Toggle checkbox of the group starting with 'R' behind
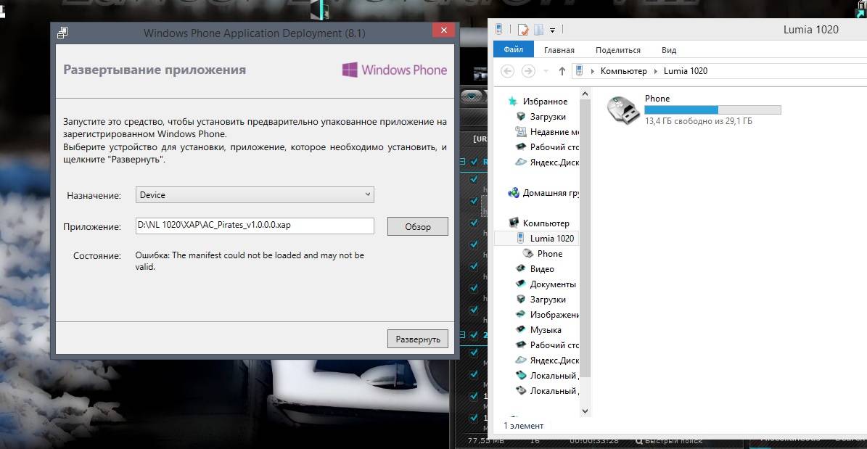The width and height of the screenshot is (867, 449). (474, 162)
